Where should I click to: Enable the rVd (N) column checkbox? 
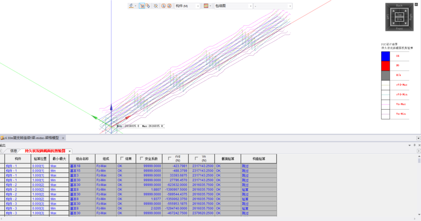click(170, 158)
